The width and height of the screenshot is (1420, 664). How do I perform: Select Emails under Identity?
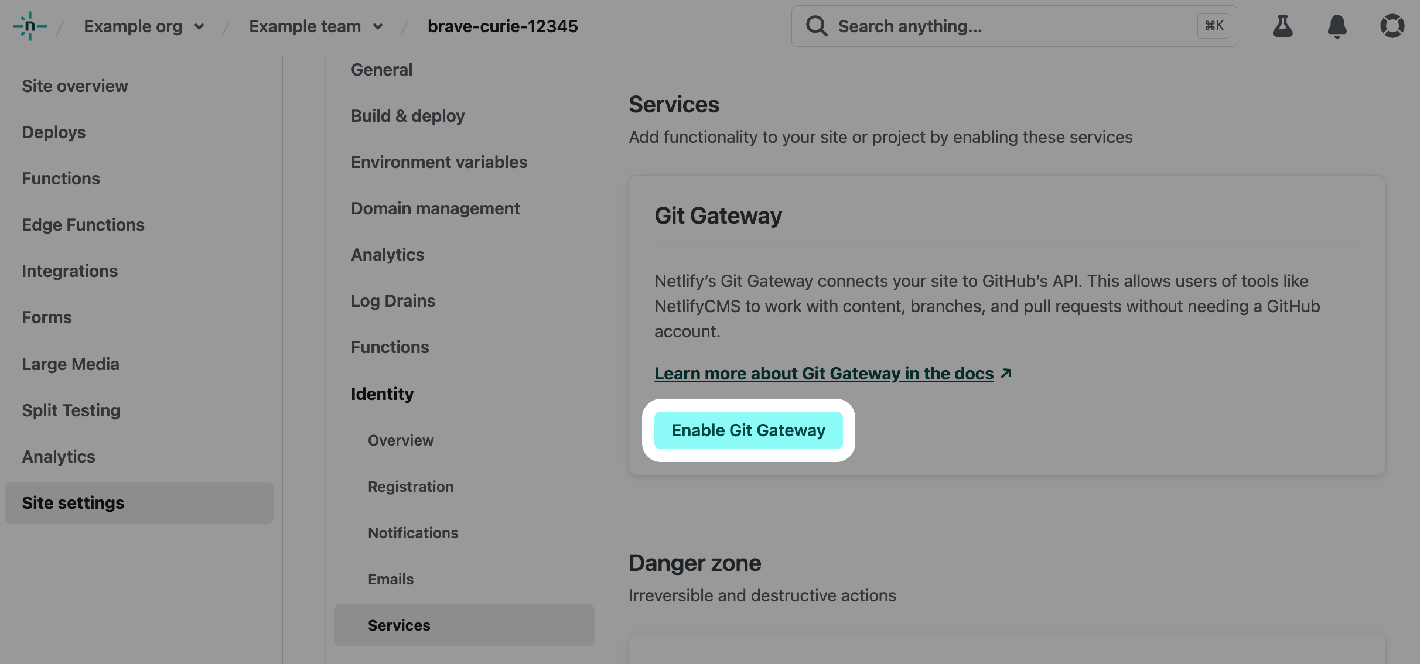(391, 579)
